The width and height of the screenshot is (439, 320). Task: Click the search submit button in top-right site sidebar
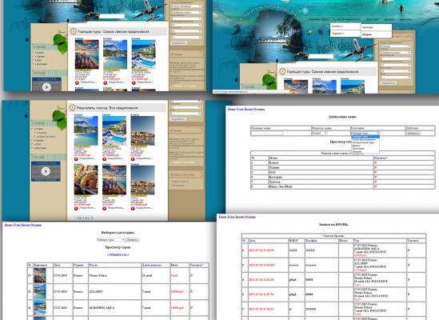(389, 83)
